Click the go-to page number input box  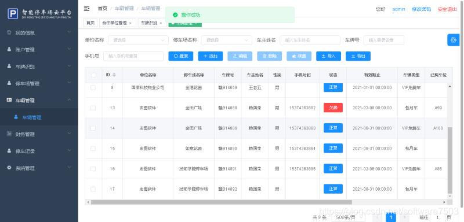pos(438,217)
